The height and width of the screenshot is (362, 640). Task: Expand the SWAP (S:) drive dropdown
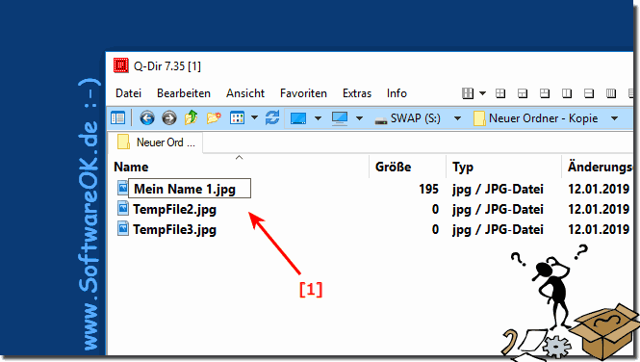pyautogui.click(x=457, y=118)
